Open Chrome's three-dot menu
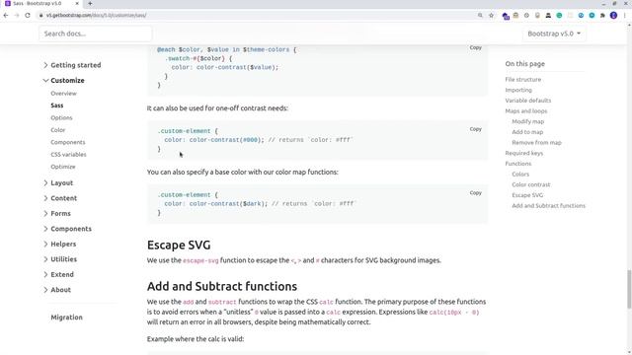Screen dimensions: 632x355 coord(624,16)
